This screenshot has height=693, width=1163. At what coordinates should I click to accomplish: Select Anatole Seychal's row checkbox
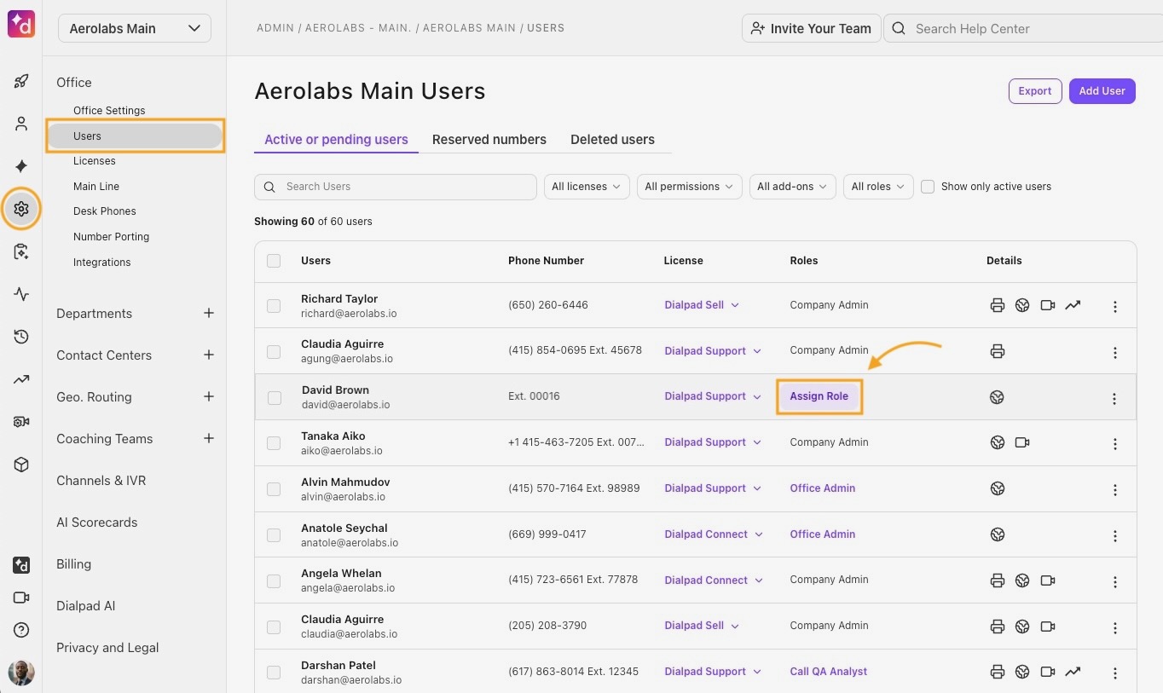click(x=274, y=535)
